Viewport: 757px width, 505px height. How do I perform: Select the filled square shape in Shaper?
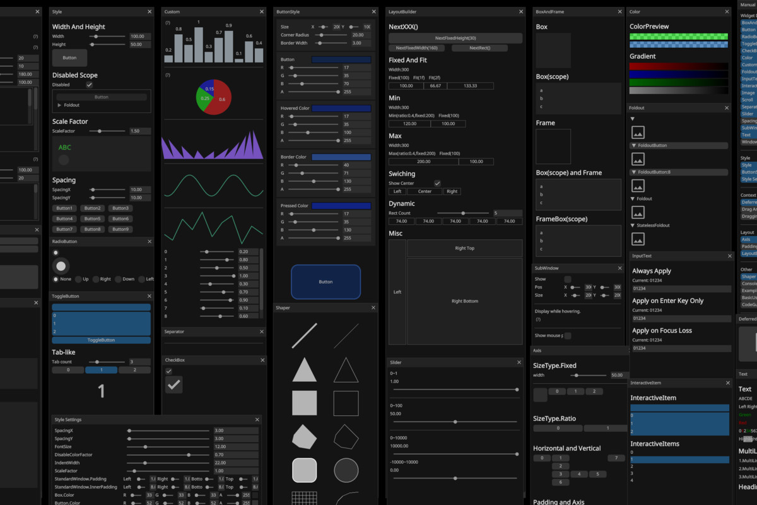click(305, 403)
